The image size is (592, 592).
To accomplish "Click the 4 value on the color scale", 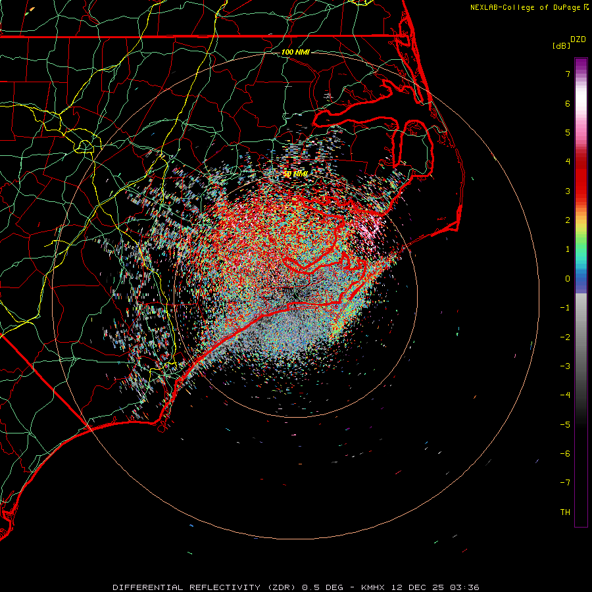I will (x=568, y=162).
